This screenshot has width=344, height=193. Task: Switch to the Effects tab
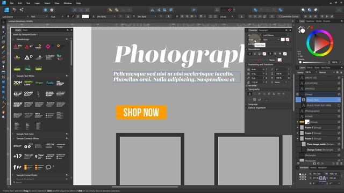point(310,68)
